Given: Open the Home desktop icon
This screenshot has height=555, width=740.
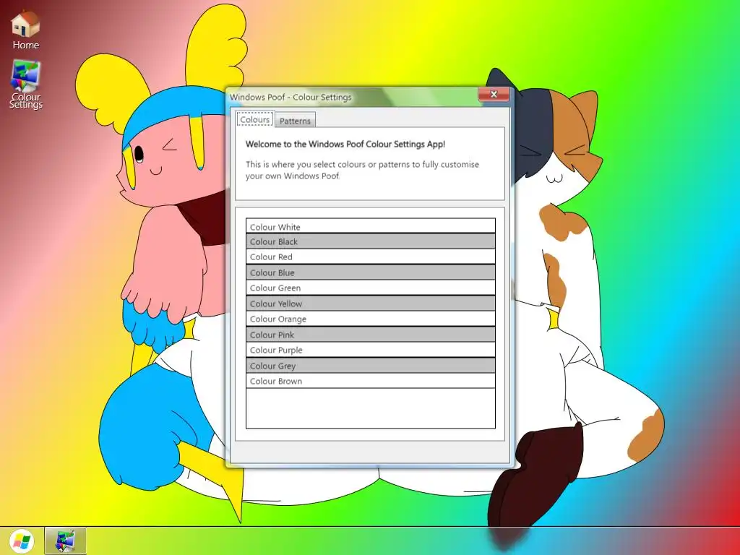Looking at the screenshot, I should 25,30.
